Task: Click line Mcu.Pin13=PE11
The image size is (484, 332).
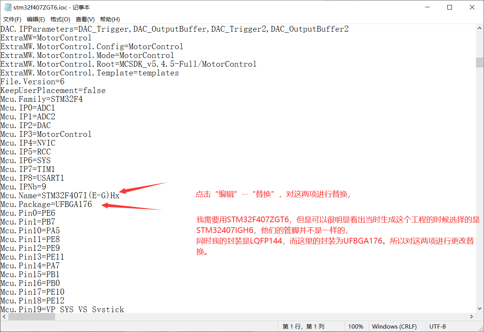Action: pyautogui.click(x=32, y=257)
